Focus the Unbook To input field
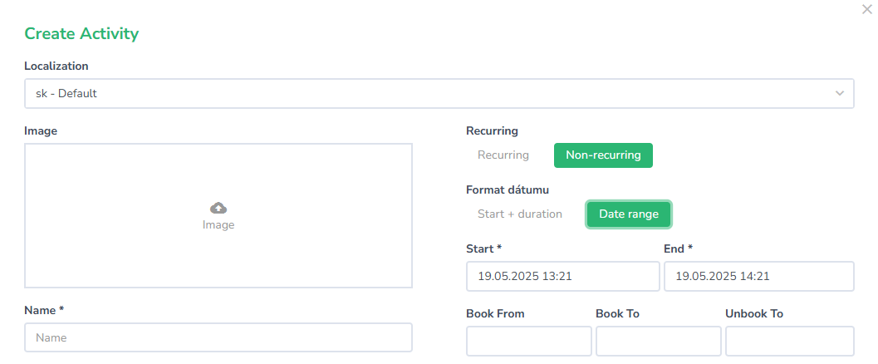Screen dimensions: 878x364 (789, 341)
